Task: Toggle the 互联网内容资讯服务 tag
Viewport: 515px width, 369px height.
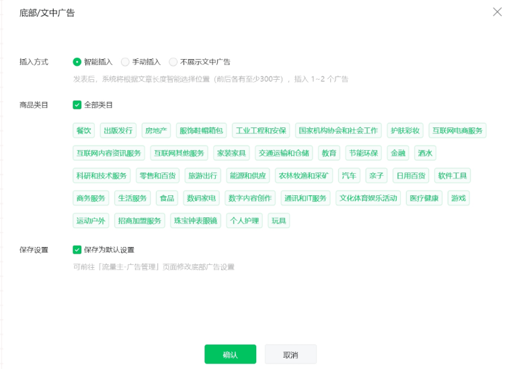Action: [109, 153]
